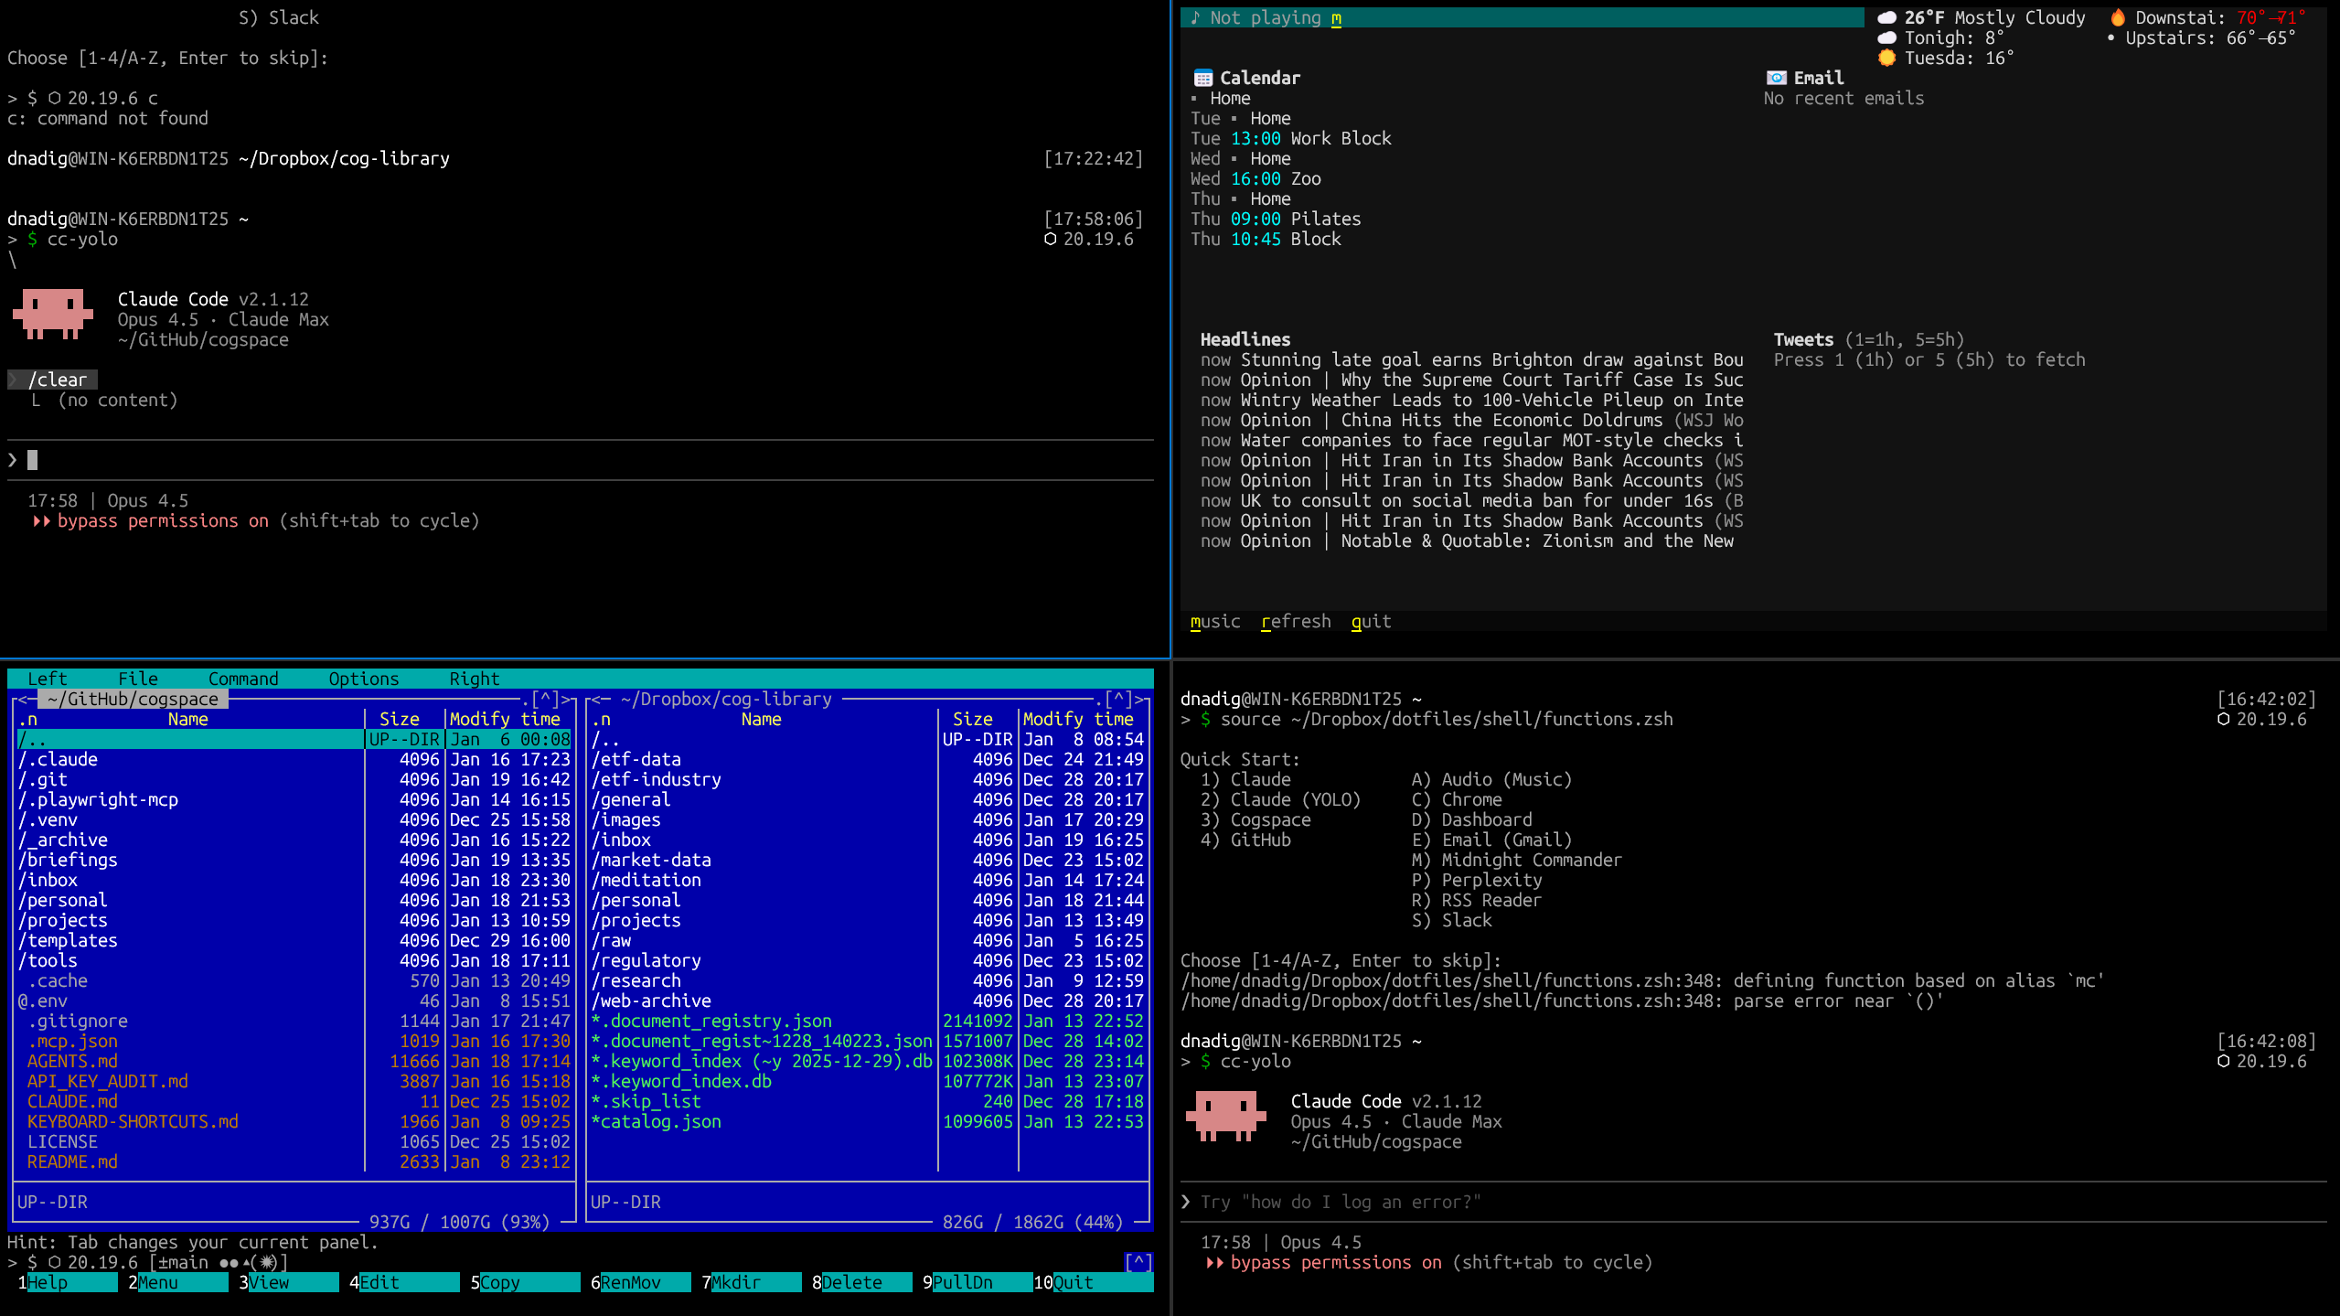Viewport: 2340px width, 1316px height.
Task: Click the Calendar widget icon
Action: click(1203, 79)
